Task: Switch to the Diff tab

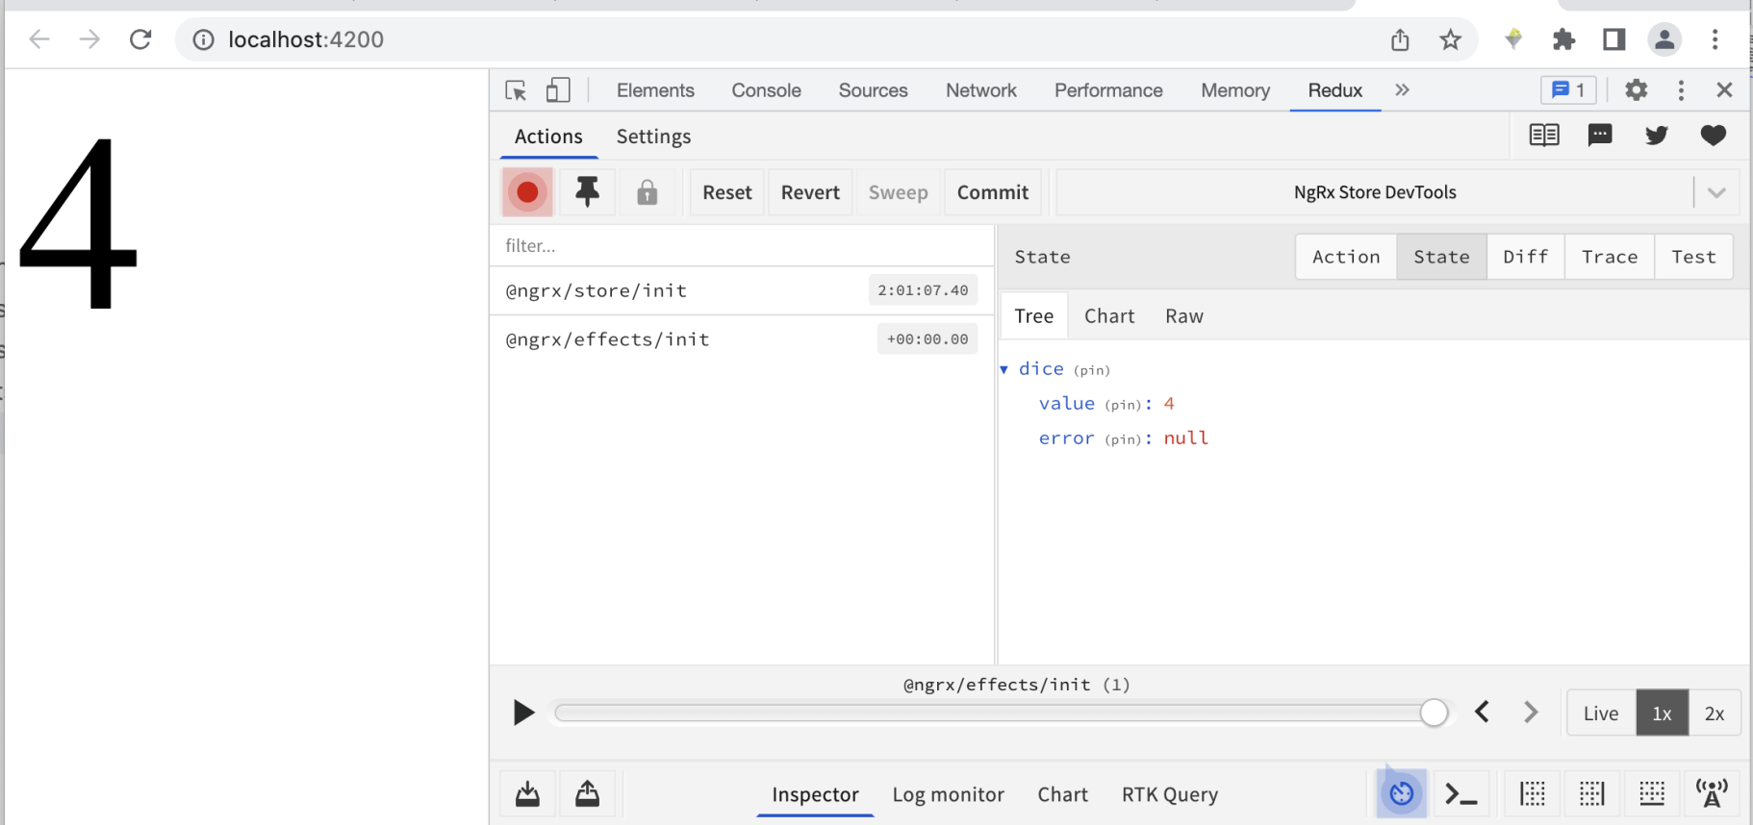Action: [1525, 257]
